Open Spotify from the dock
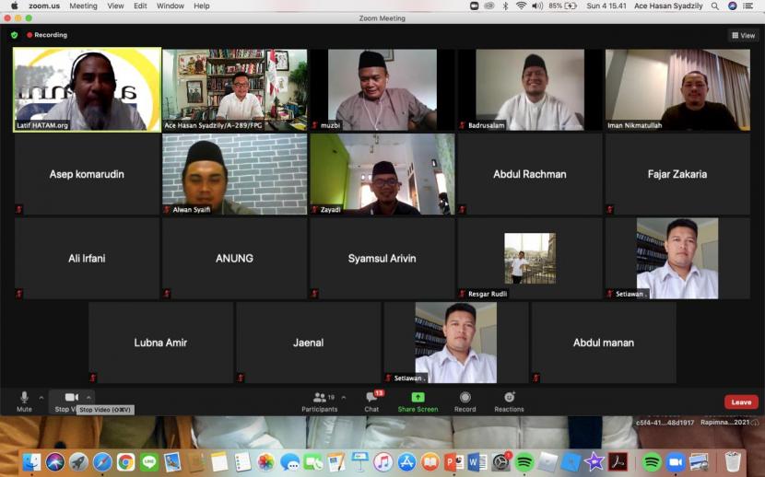This screenshot has width=765, height=477. 524,462
